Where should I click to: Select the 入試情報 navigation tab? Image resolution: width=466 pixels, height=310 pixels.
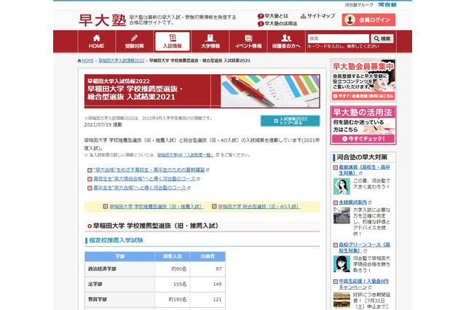point(173,41)
